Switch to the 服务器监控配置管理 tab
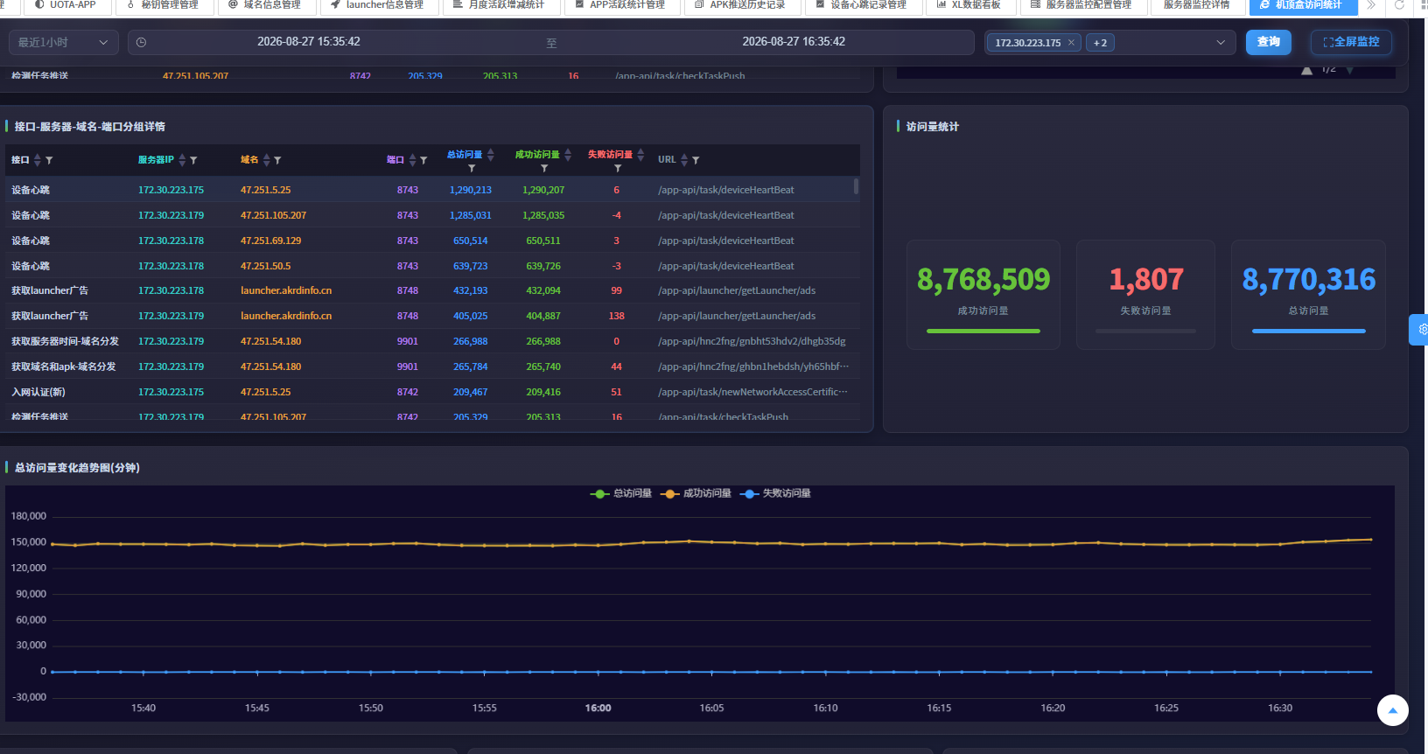Screen dimensions: 1428x754 [x=1081, y=5]
